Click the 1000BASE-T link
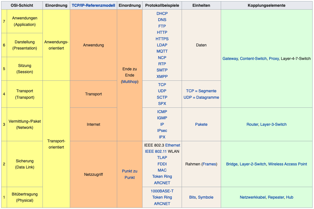314x209 pixels. coord(162,191)
